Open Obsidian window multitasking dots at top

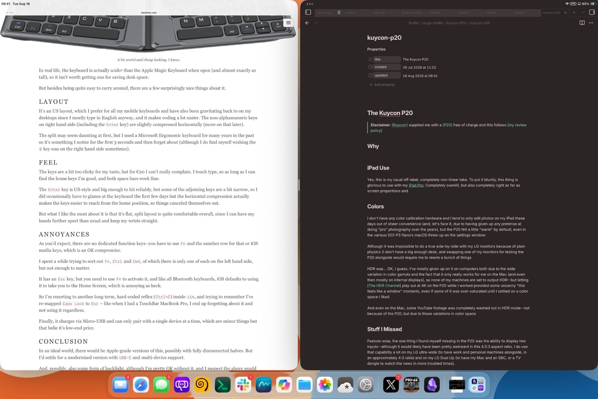click(310, 4)
